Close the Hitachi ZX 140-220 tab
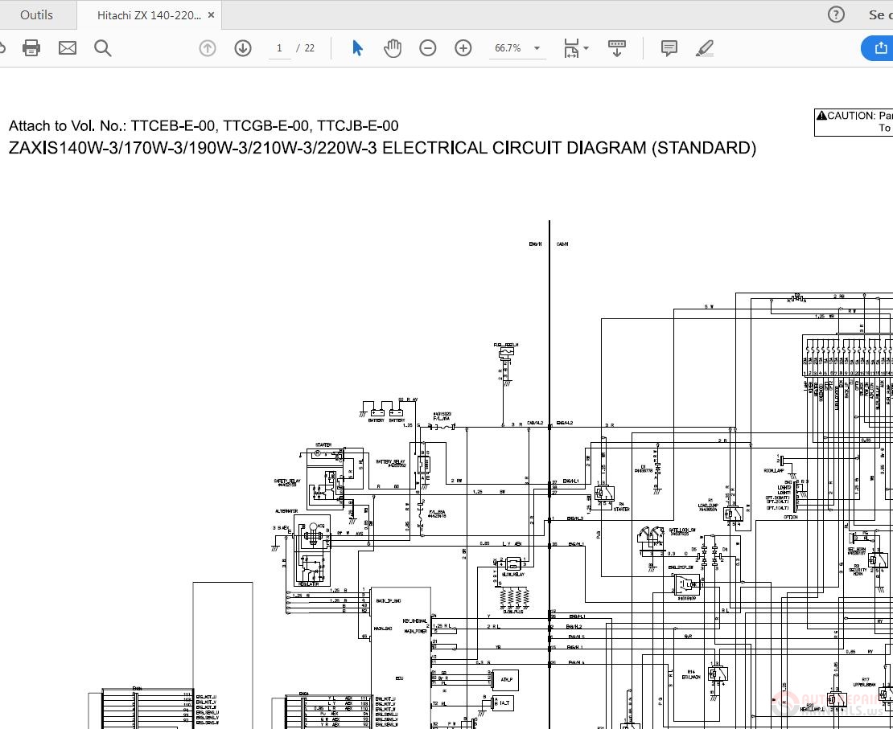This screenshot has width=893, height=729. tap(212, 15)
